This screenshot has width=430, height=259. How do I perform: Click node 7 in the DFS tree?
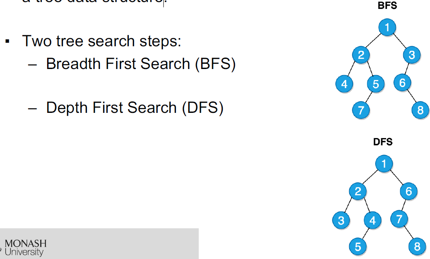[x=399, y=219]
